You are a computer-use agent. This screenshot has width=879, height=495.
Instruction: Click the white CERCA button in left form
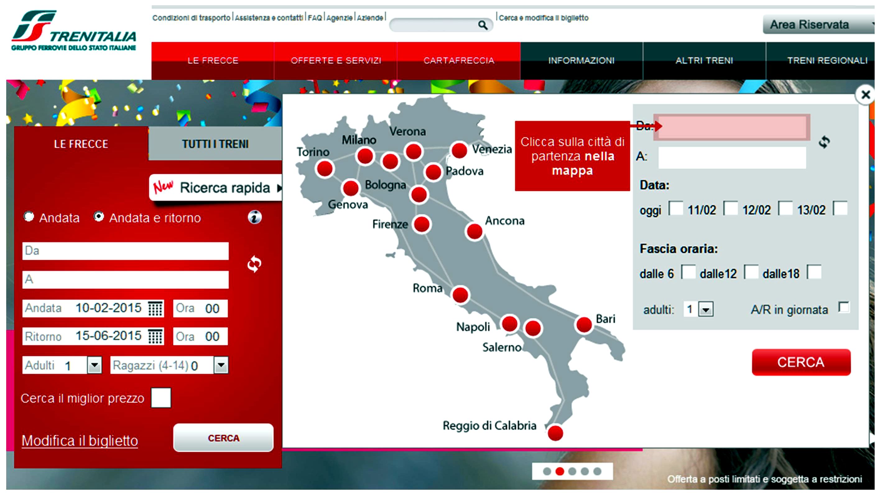tap(224, 438)
